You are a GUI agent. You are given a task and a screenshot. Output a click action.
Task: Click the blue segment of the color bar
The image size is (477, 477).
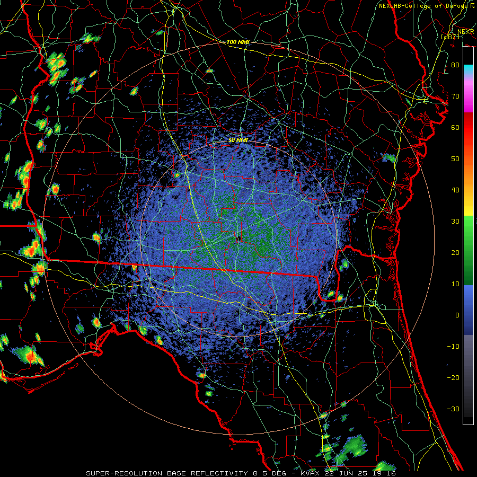pos(468,310)
